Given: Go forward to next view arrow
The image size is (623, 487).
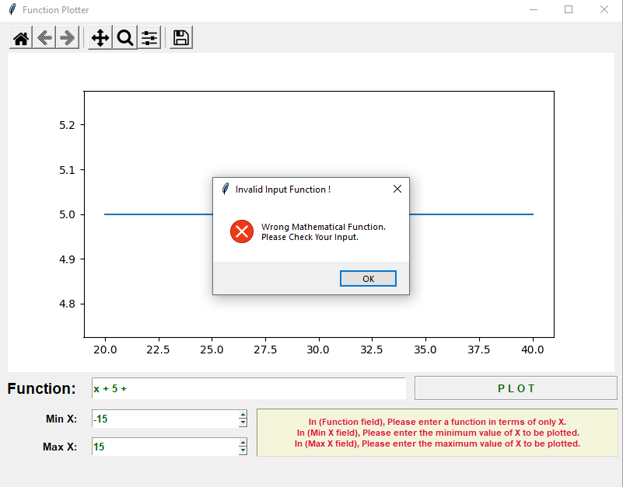Looking at the screenshot, I should (68, 38).
